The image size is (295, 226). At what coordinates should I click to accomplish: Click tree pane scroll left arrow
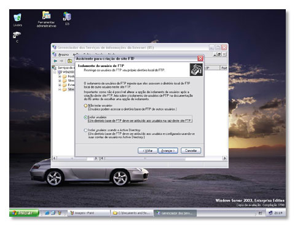click(55, 158)
